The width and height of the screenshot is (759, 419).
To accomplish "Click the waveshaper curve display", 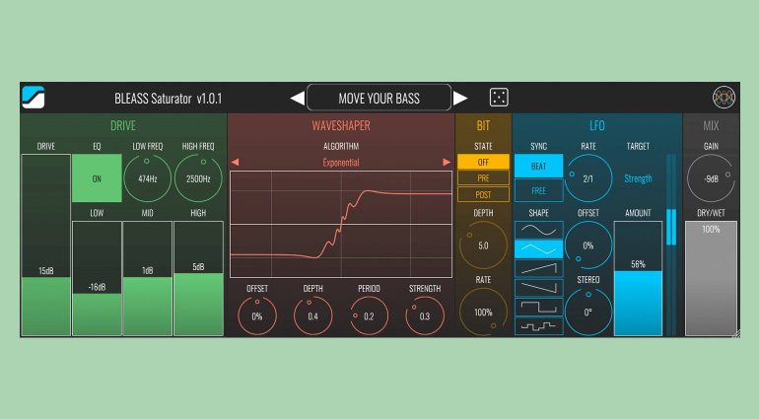I will [x=341, y=224].
